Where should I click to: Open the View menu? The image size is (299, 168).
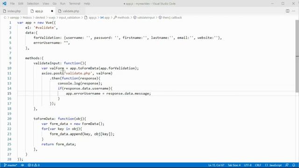point(46,4)
